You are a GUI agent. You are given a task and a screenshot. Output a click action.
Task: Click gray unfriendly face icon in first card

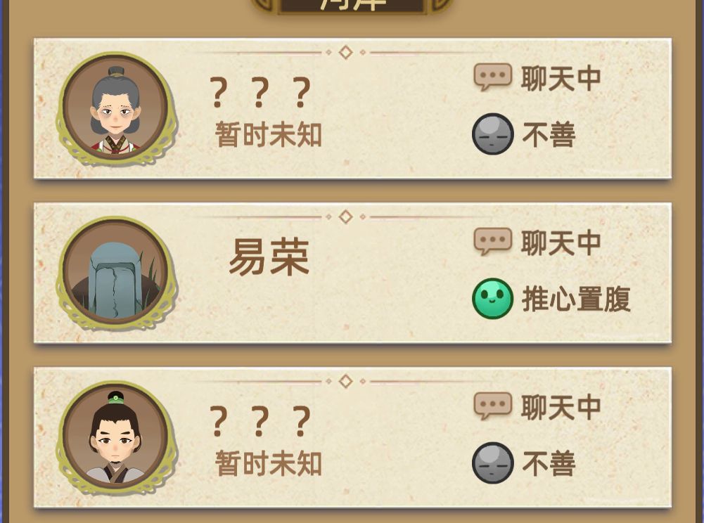pos(492,134)
